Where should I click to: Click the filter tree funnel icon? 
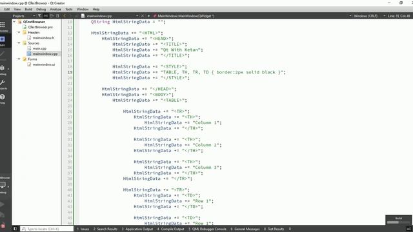pyautogui.click(x=39, y=15)
